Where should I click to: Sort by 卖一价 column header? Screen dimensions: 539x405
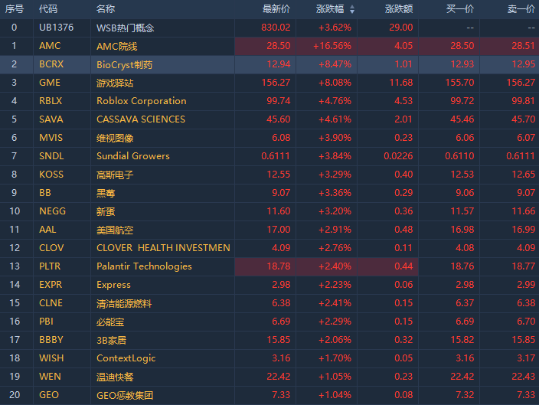pos(521,9)
